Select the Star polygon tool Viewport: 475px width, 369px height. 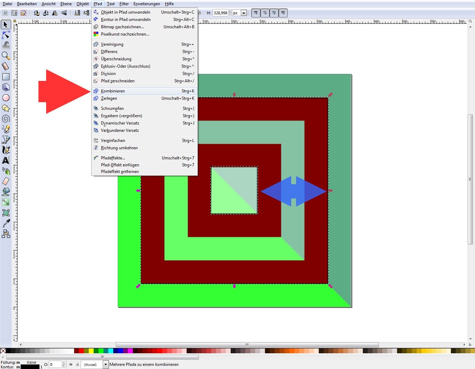coord(6,108)
